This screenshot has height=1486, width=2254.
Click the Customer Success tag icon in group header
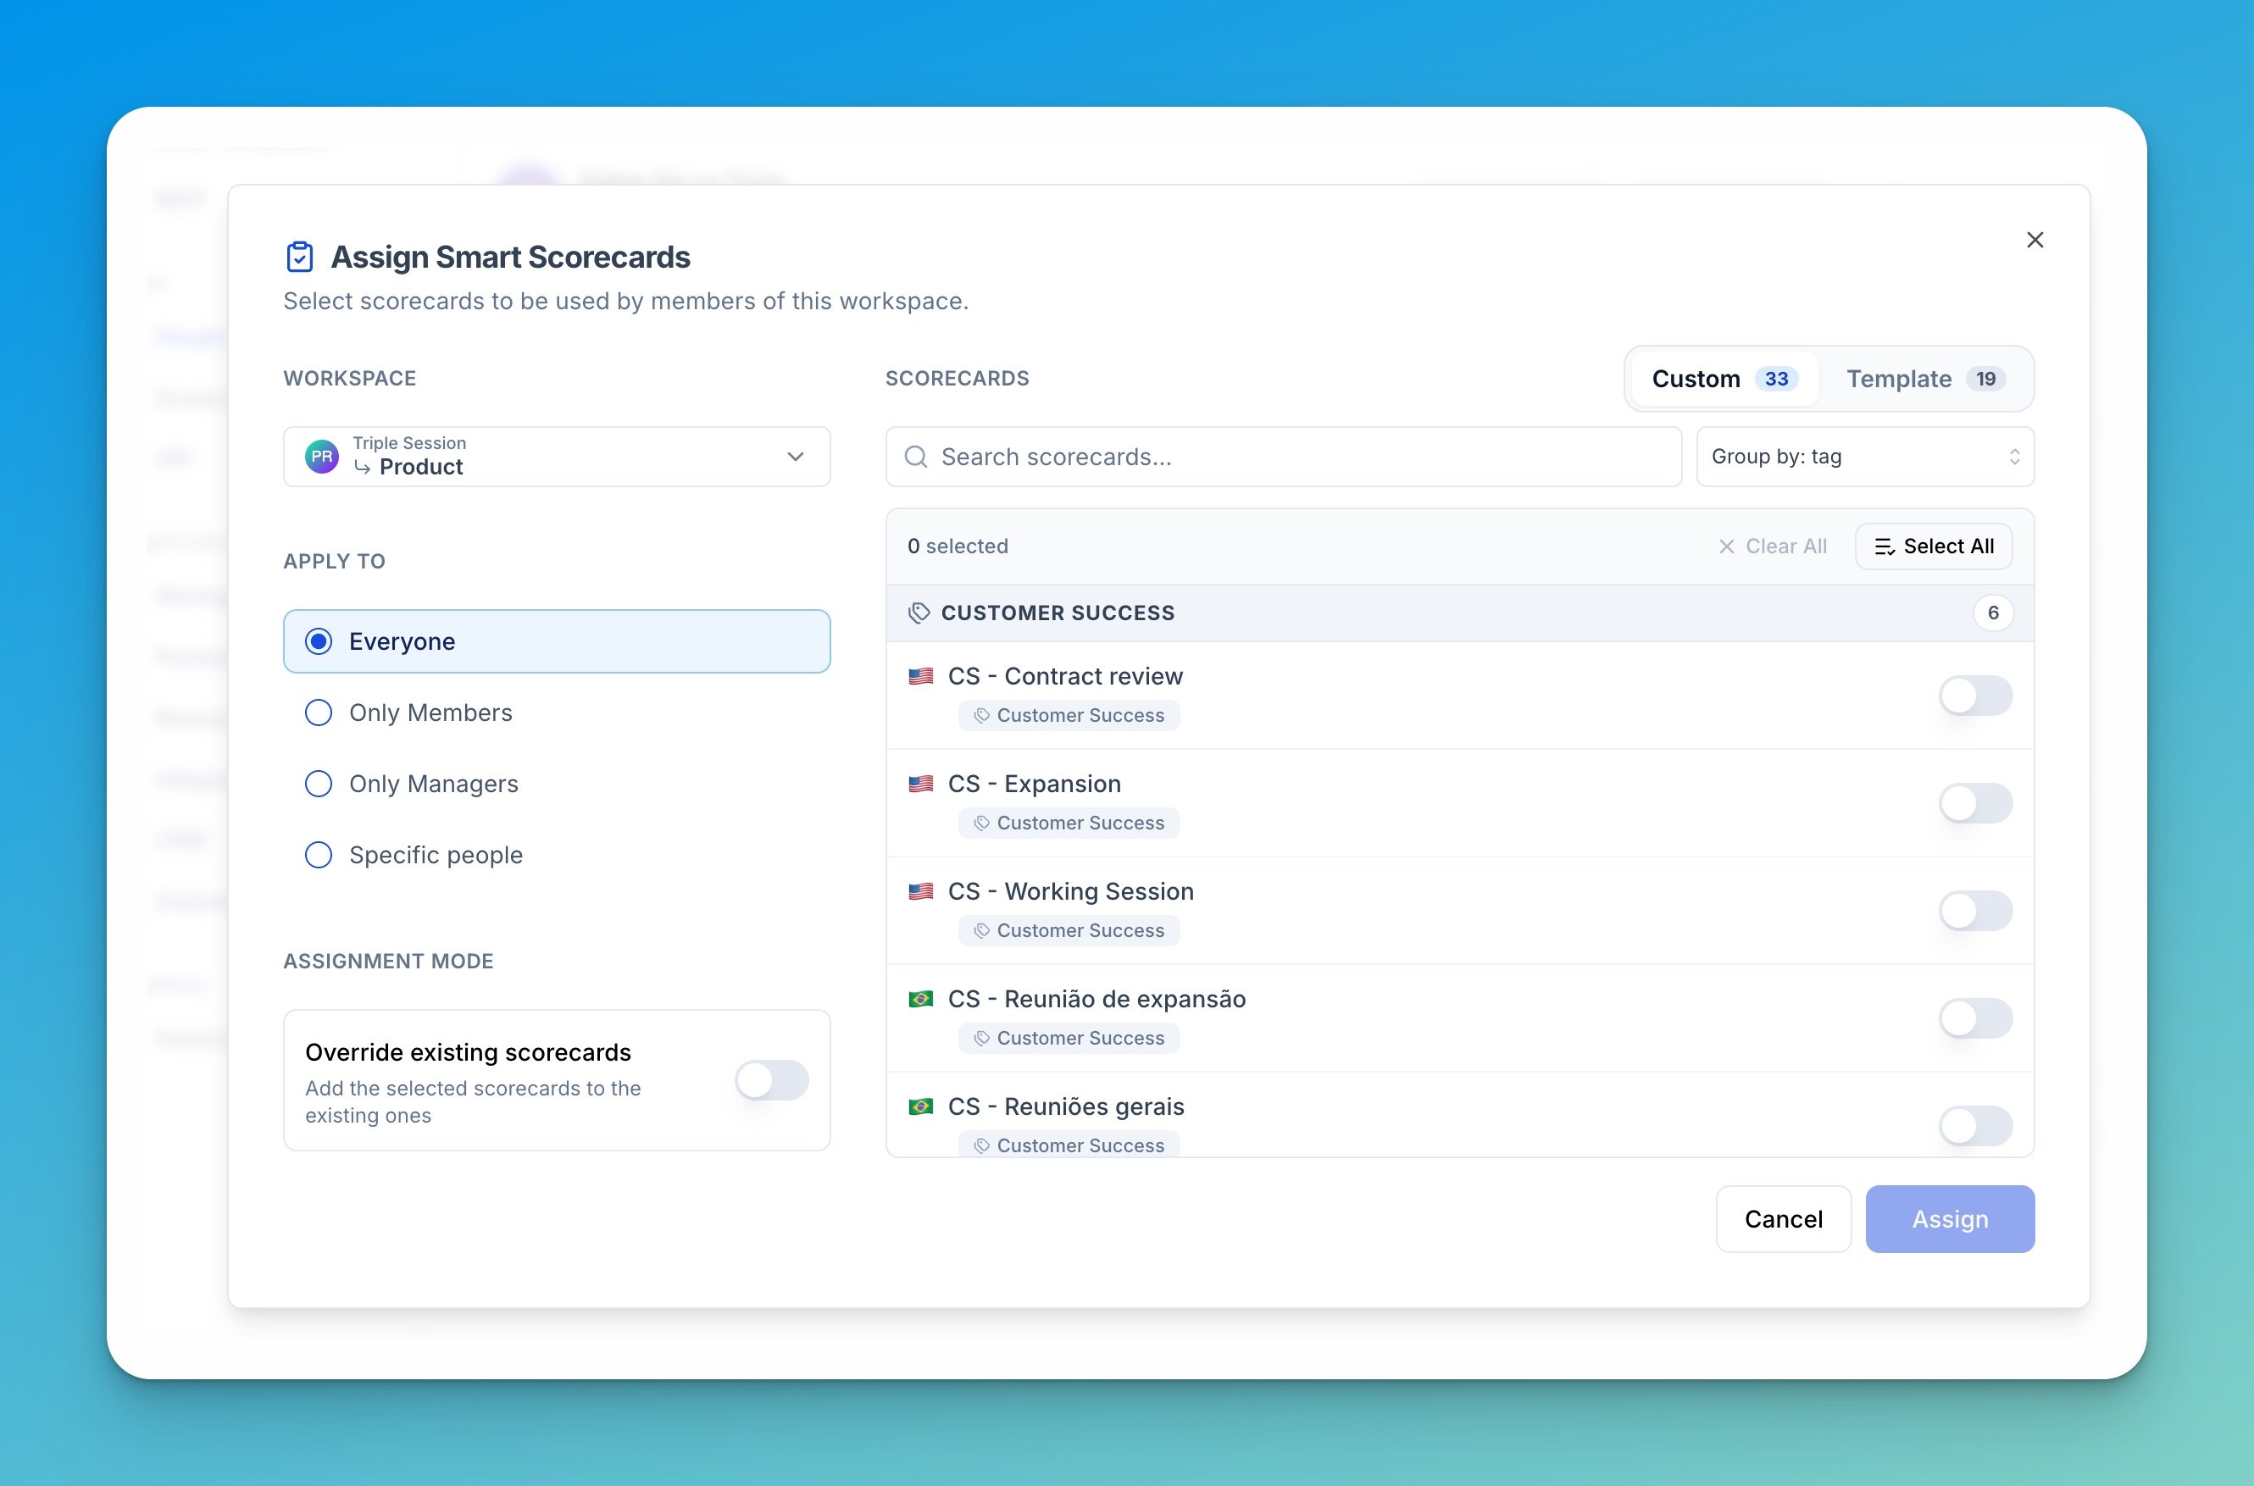[x=919, y=613]
